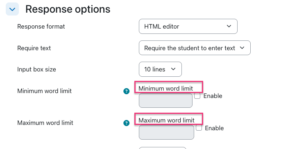Click the Enable label for Maximum limit

[x=214, y=128]
